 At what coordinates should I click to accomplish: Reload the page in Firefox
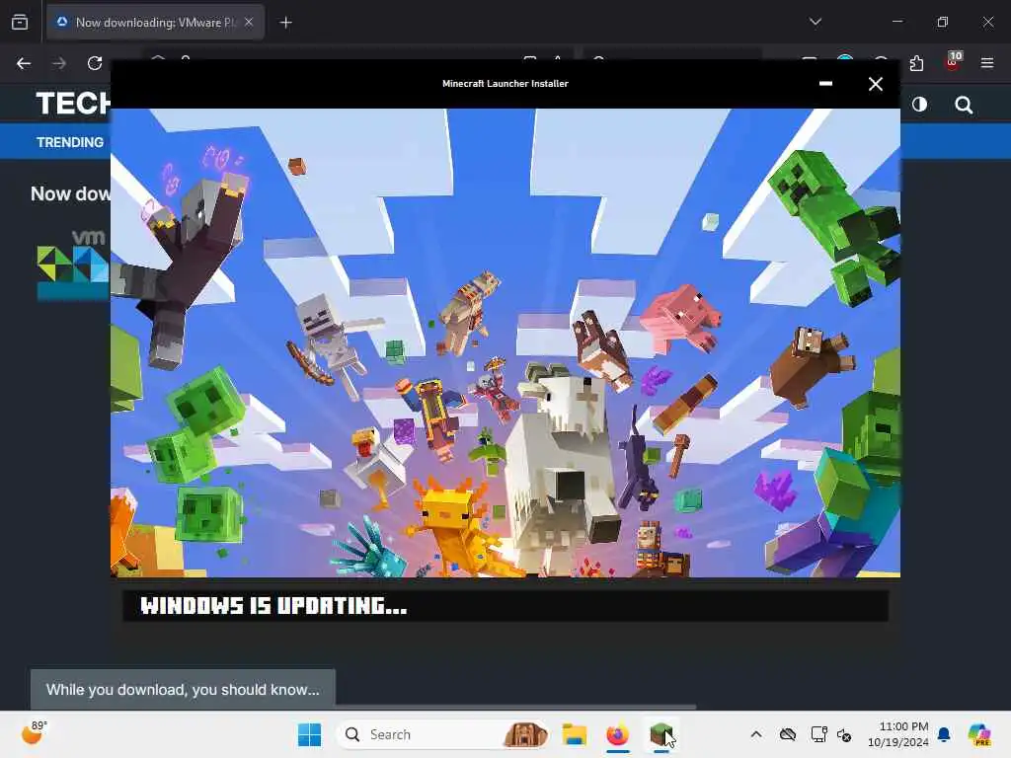(x=95, y=63)
